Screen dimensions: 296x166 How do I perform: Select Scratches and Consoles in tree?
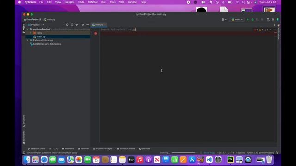(x=47, y=44)
